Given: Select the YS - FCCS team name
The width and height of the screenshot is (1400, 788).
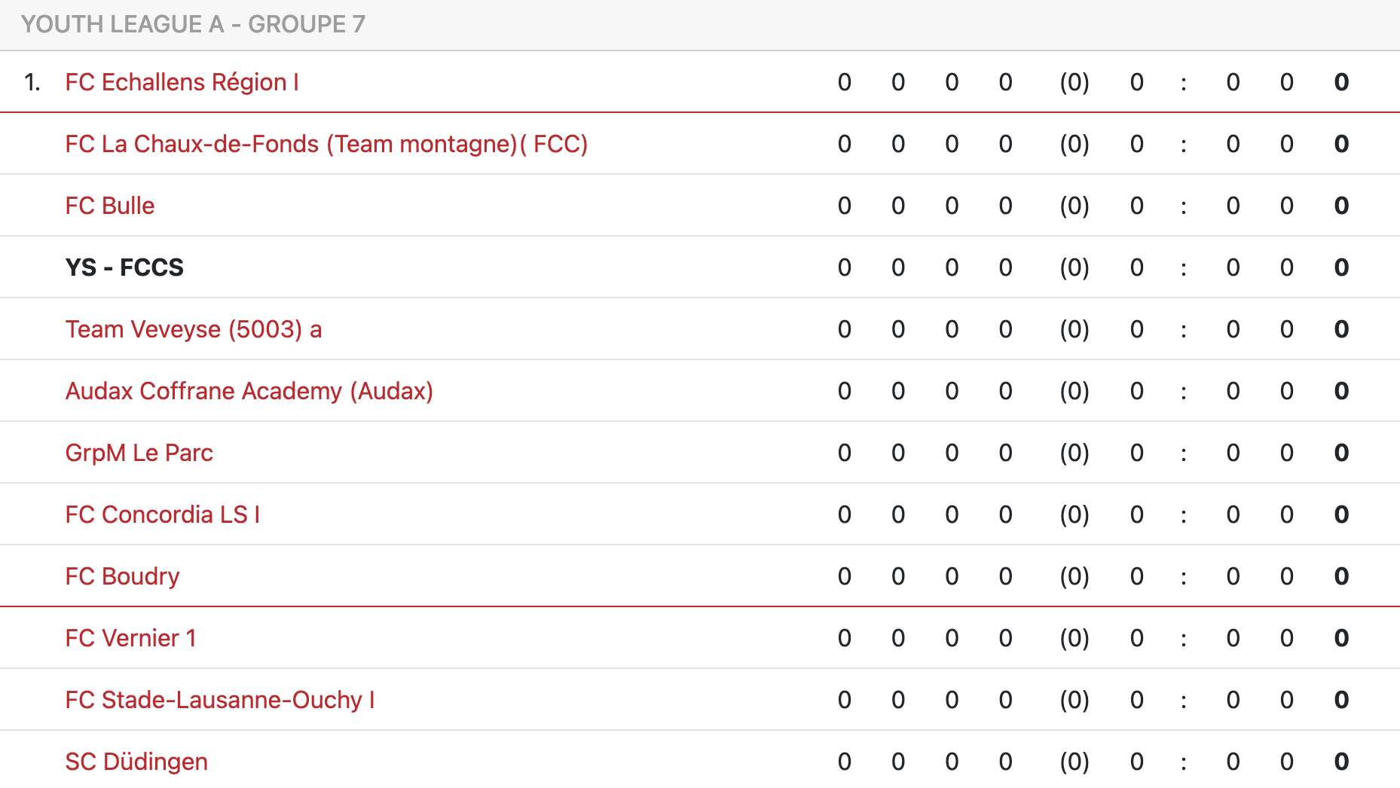Looking at the screenshot, I should (124, 267).
